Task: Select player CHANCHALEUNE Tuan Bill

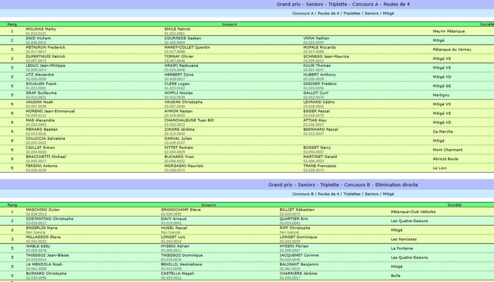Action: pos(189,120)
